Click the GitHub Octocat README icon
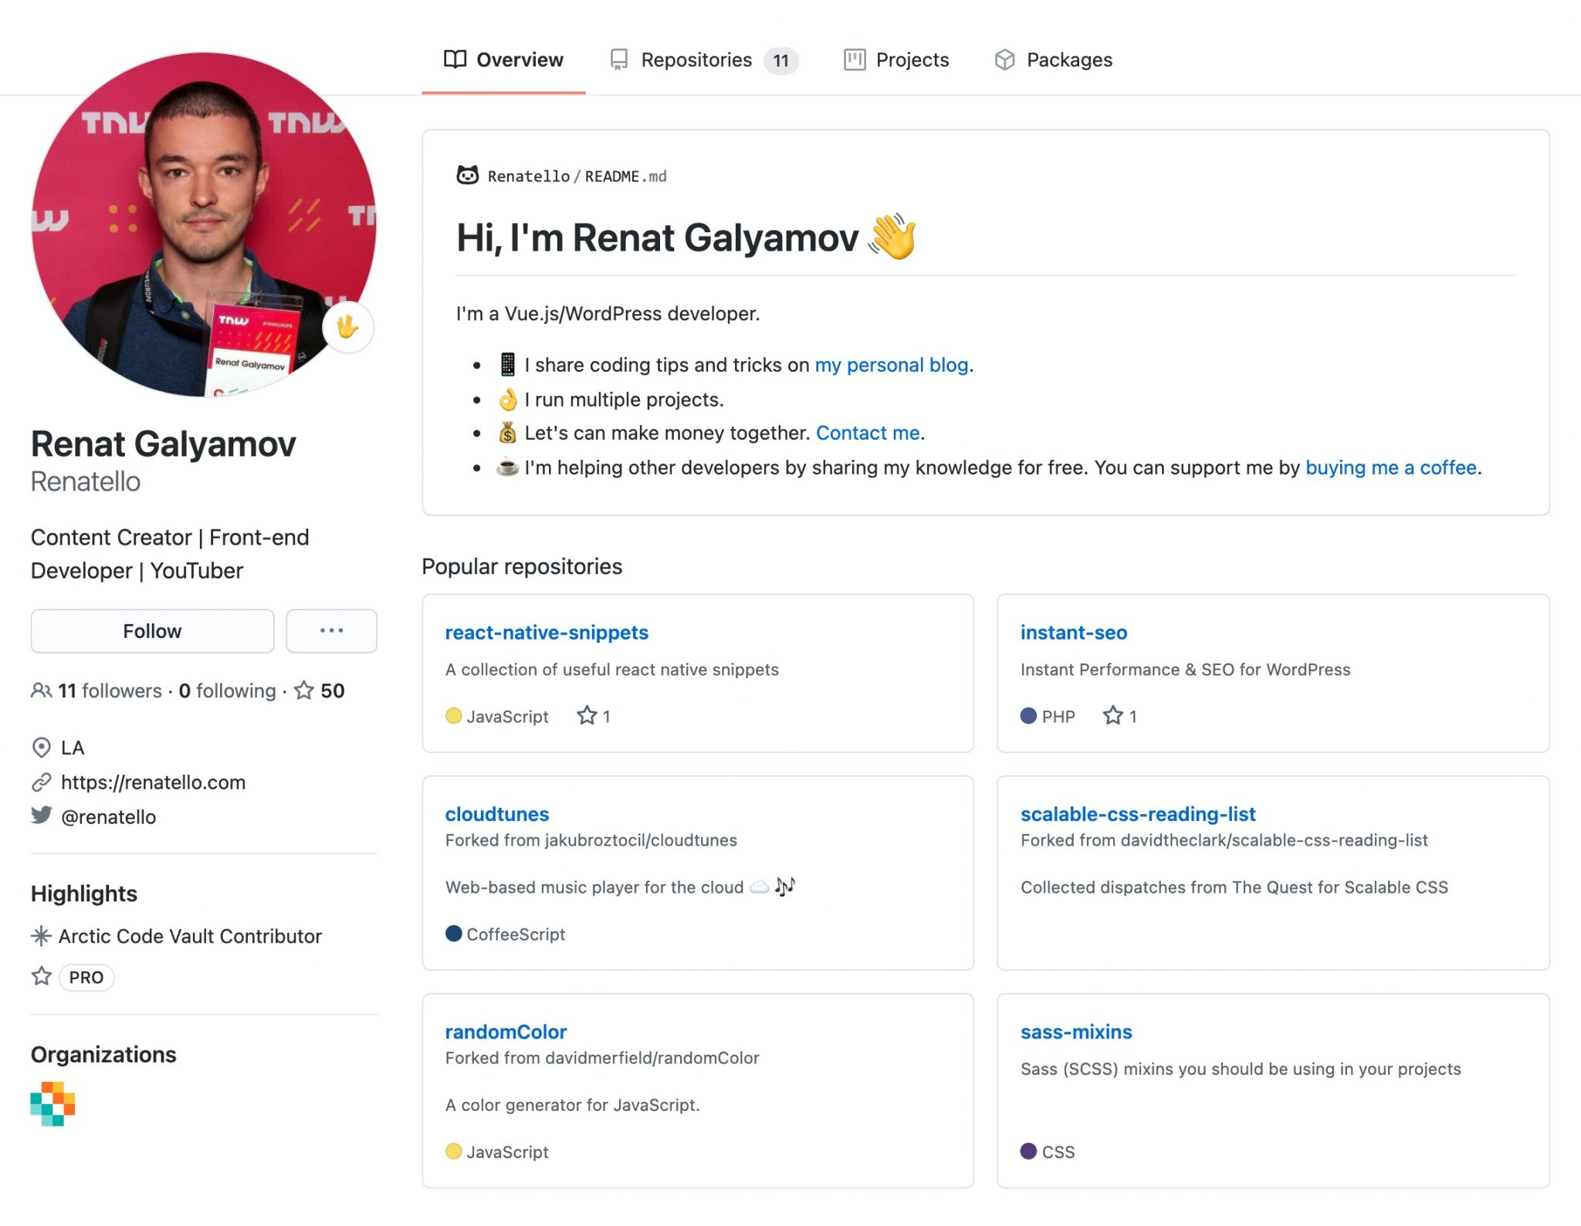This screenshot has width=1581, height=1226. pyautogui.click(x=469, y=176)
